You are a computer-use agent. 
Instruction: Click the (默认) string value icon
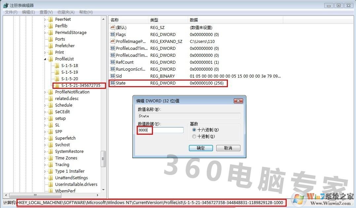112,27
